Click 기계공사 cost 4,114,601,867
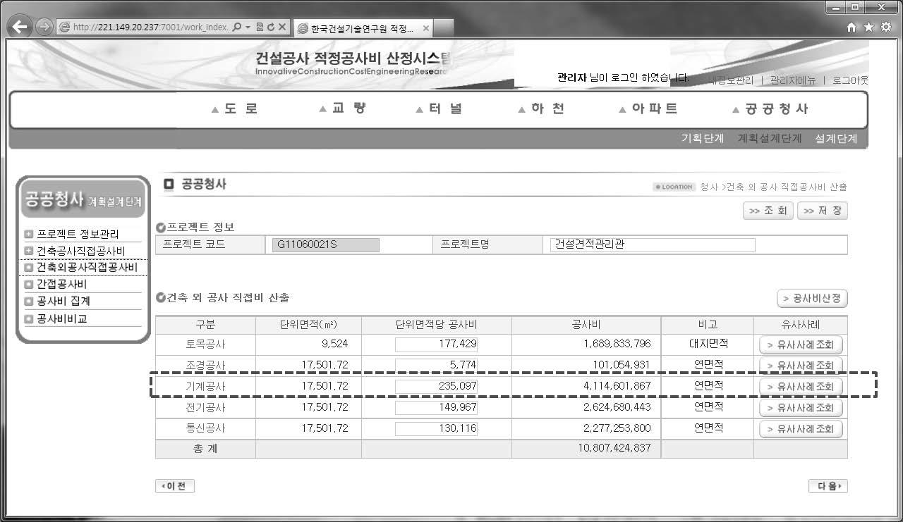 point(617,386)
